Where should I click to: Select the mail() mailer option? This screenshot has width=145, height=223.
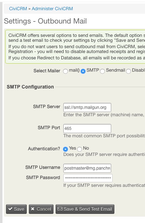pos(65,71)
